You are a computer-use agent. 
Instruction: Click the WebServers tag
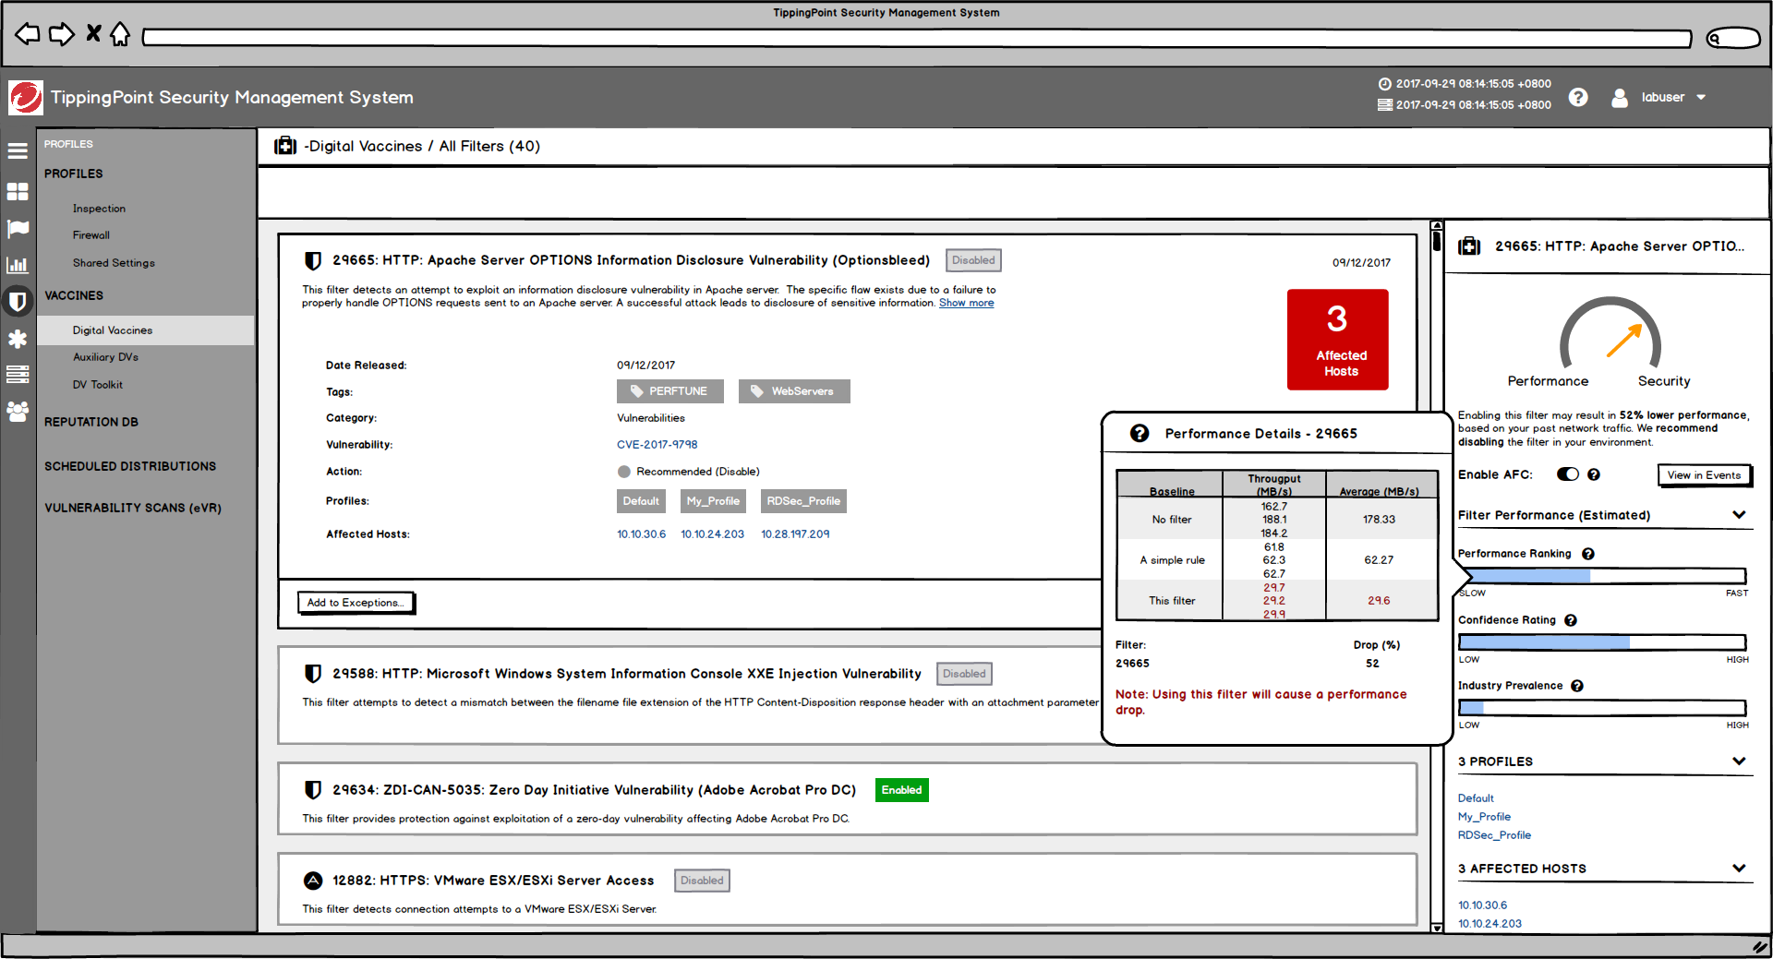tap(794, 391)
